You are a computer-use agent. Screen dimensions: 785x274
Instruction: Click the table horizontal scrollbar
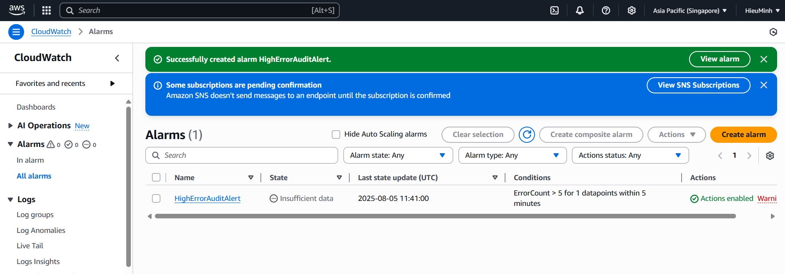point(445,216)
